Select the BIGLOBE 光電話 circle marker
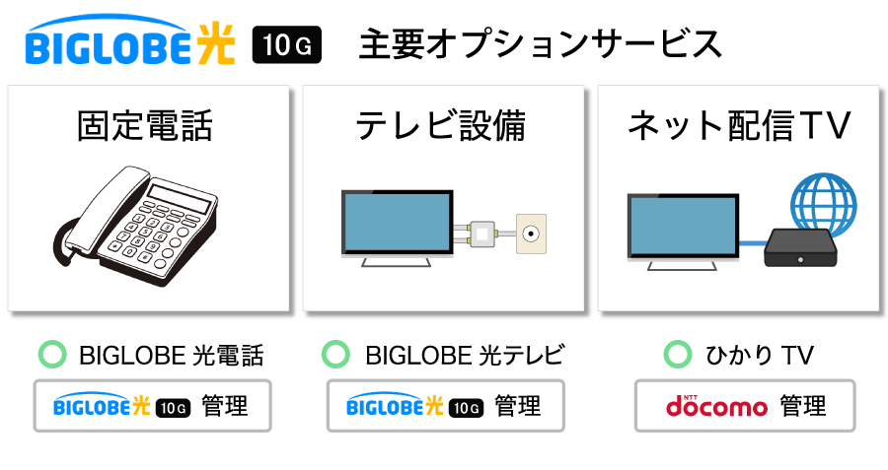 point(50,355)
